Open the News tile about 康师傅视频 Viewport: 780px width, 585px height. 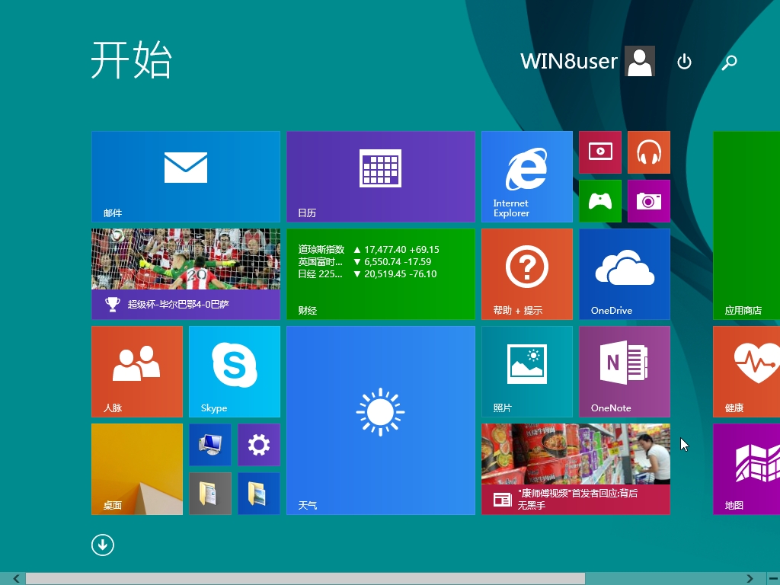pos(576,469)
